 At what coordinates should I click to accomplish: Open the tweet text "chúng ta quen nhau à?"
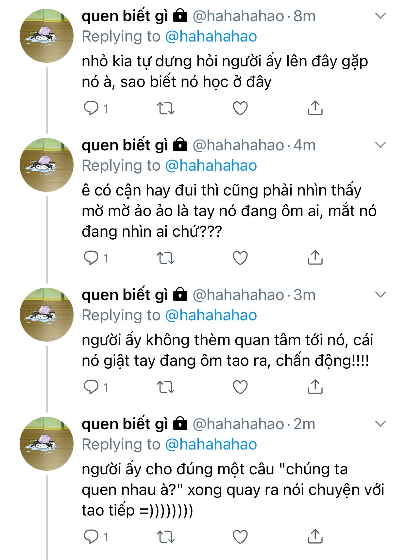pos(232,489)
